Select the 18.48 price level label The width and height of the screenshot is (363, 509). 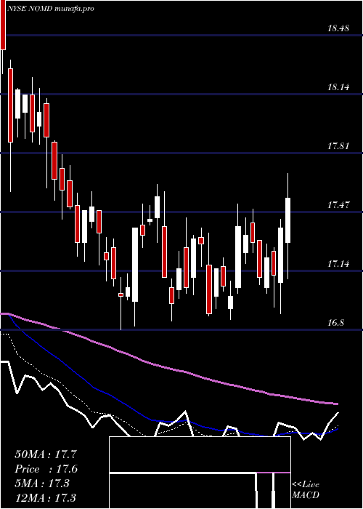click(338, 28)
